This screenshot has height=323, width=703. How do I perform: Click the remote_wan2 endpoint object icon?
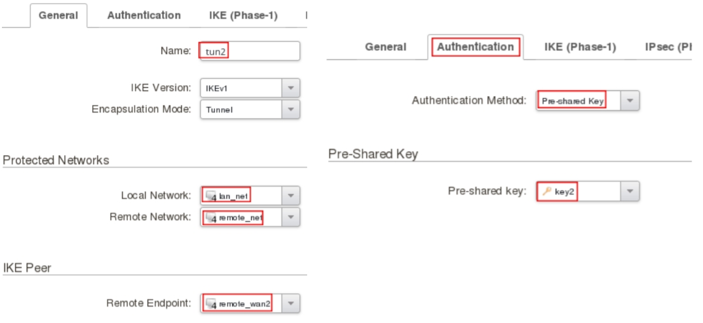pyautogui.click(x=211, y=303)
